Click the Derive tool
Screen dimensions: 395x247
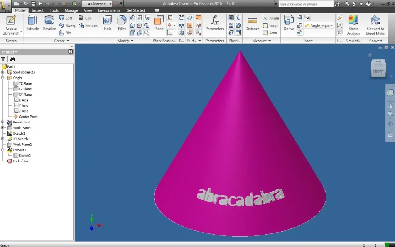[x=289, y=23]
